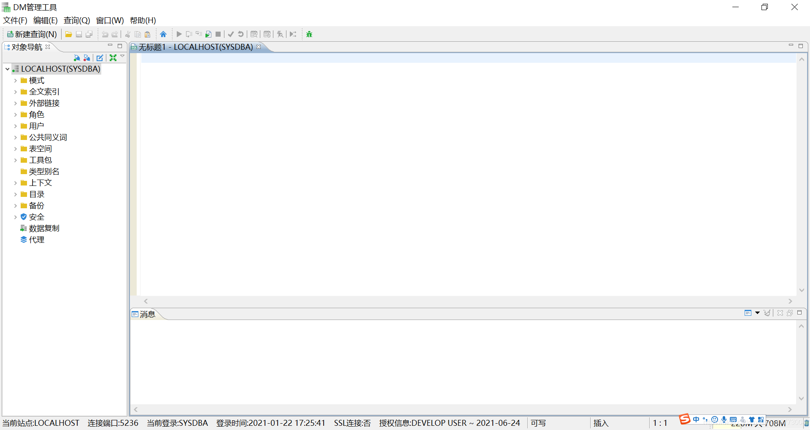Click the message panel display console icon
This screenshot has width=810, height=430.
[748, 313]
